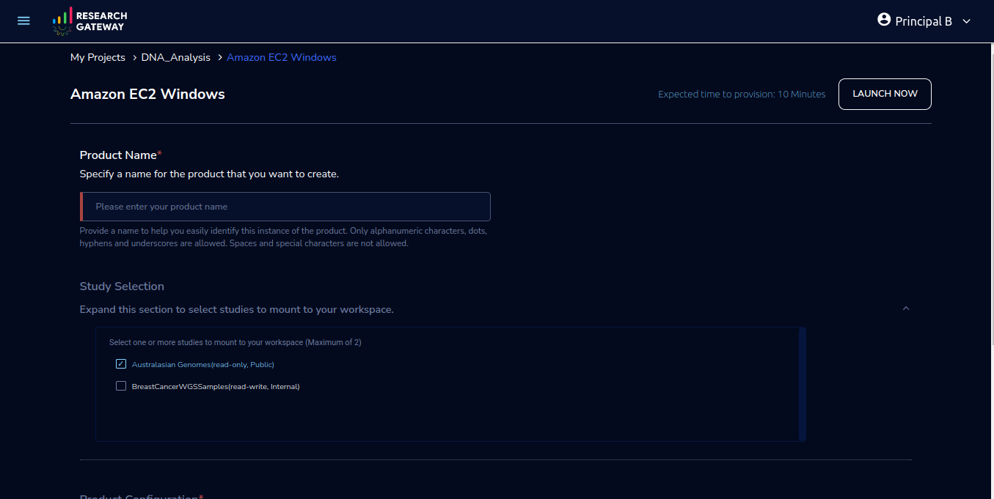This screenshot has height=499, width=994.
Task: Go to My Projects breadcrumb
Action: point(98,57)
